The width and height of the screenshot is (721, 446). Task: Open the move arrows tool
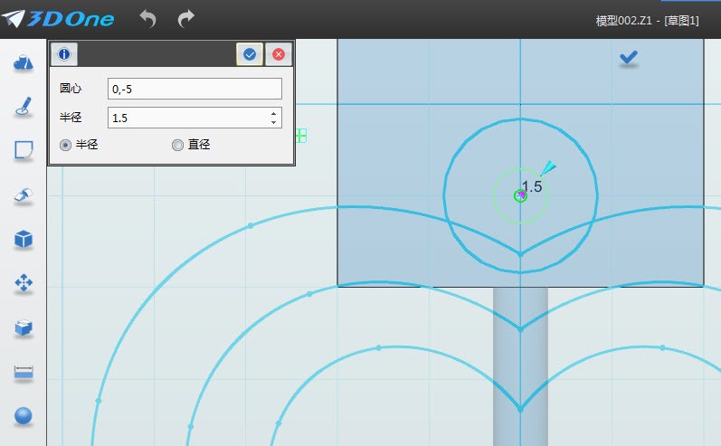tap(24, 283)
